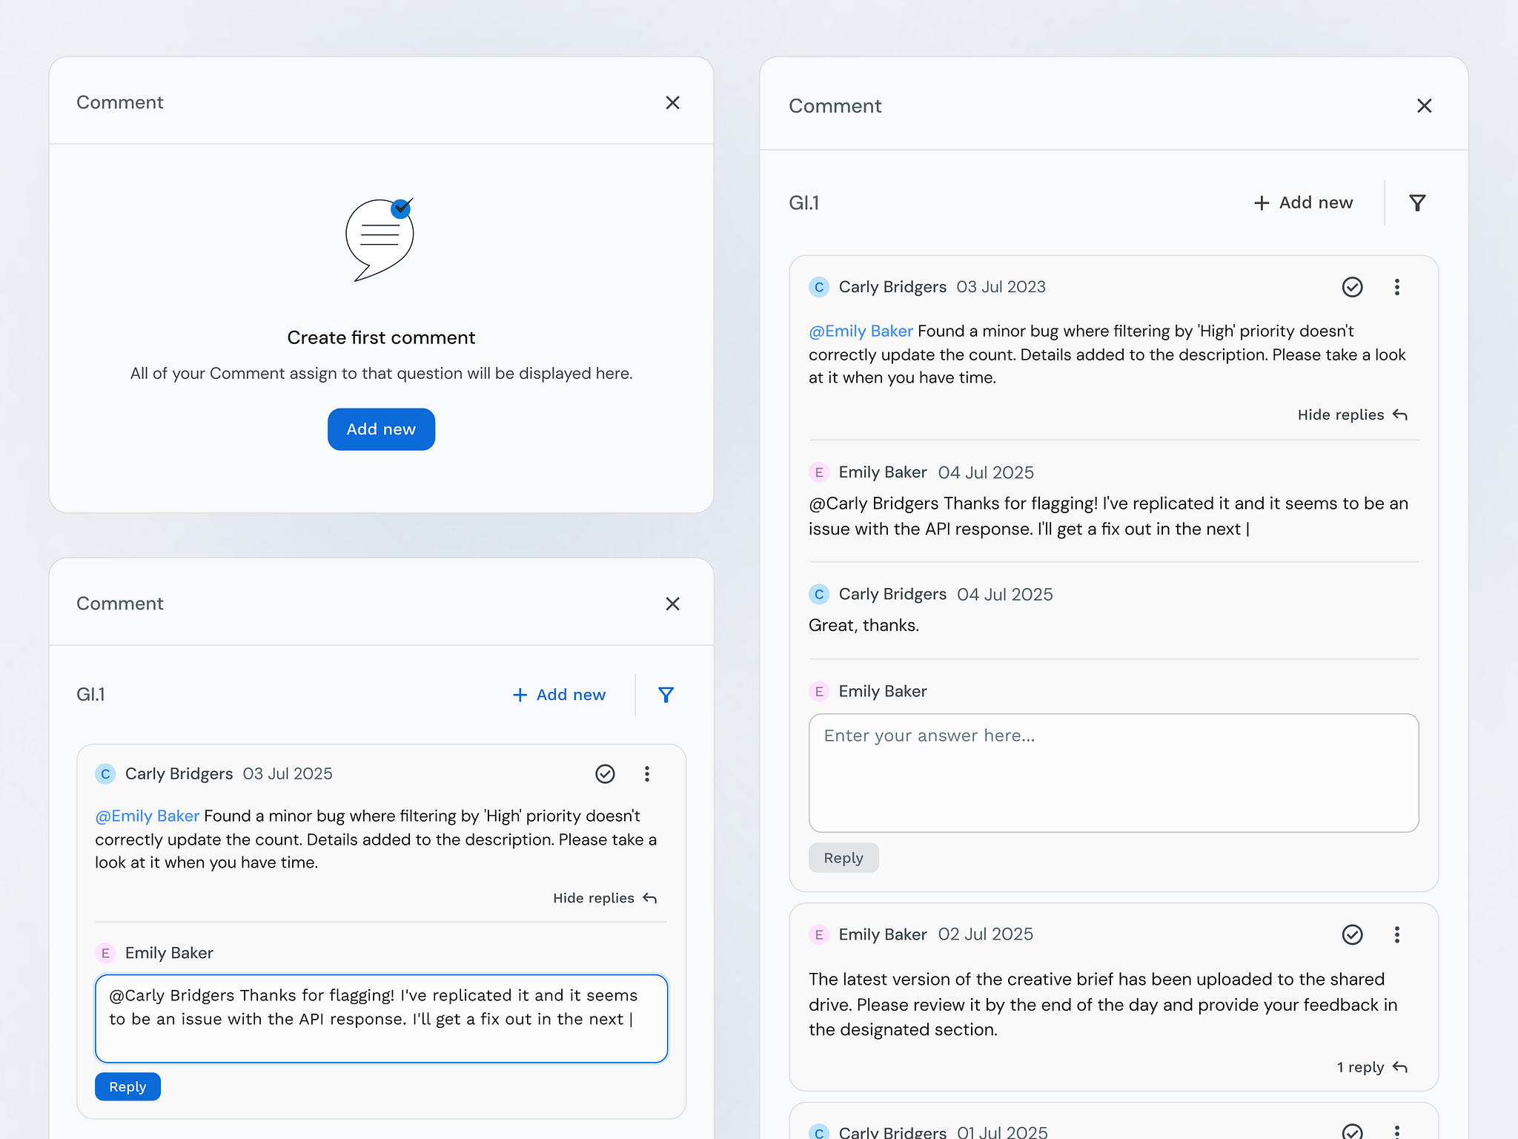Click the 'Great, thanks.' reply text
This screenshot has height=1139, width=1518.
pyautogui.click(x=864, y=625)
